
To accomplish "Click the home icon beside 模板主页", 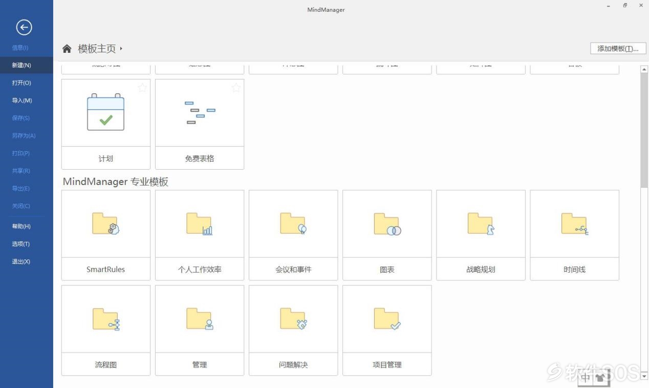I will (x=67, y=49).
